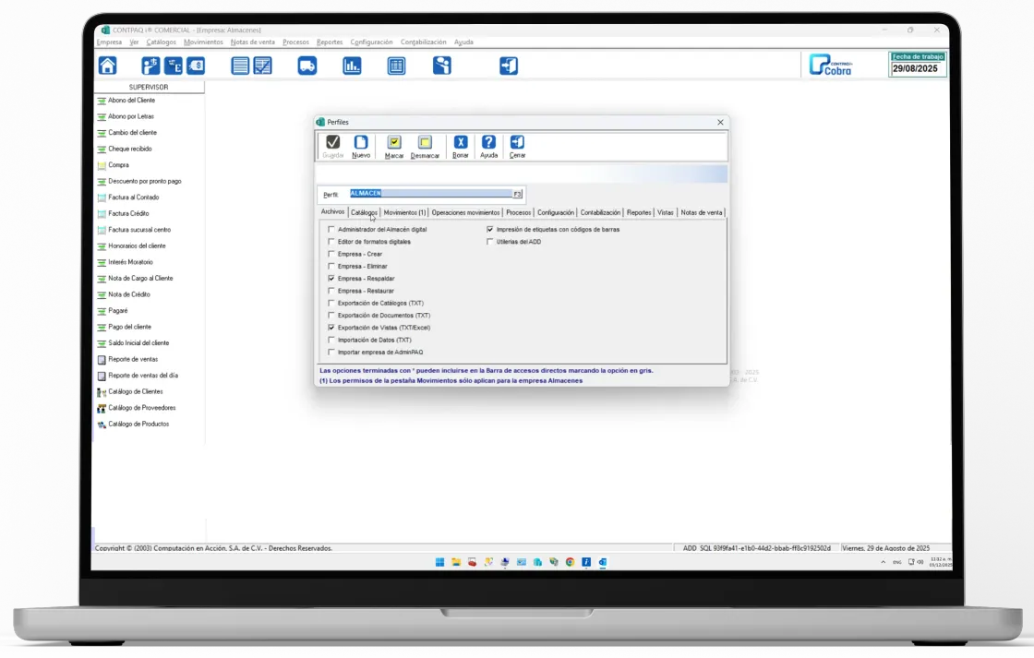
Task: Switch to the Catálogos tab
Action: tap(364, 213)
